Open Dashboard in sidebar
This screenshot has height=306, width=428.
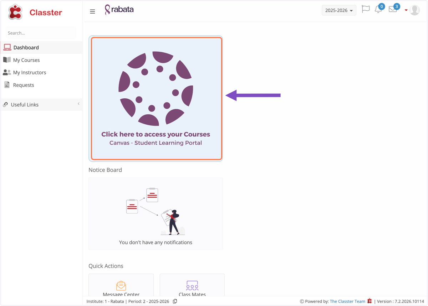[x=41, y=47]
